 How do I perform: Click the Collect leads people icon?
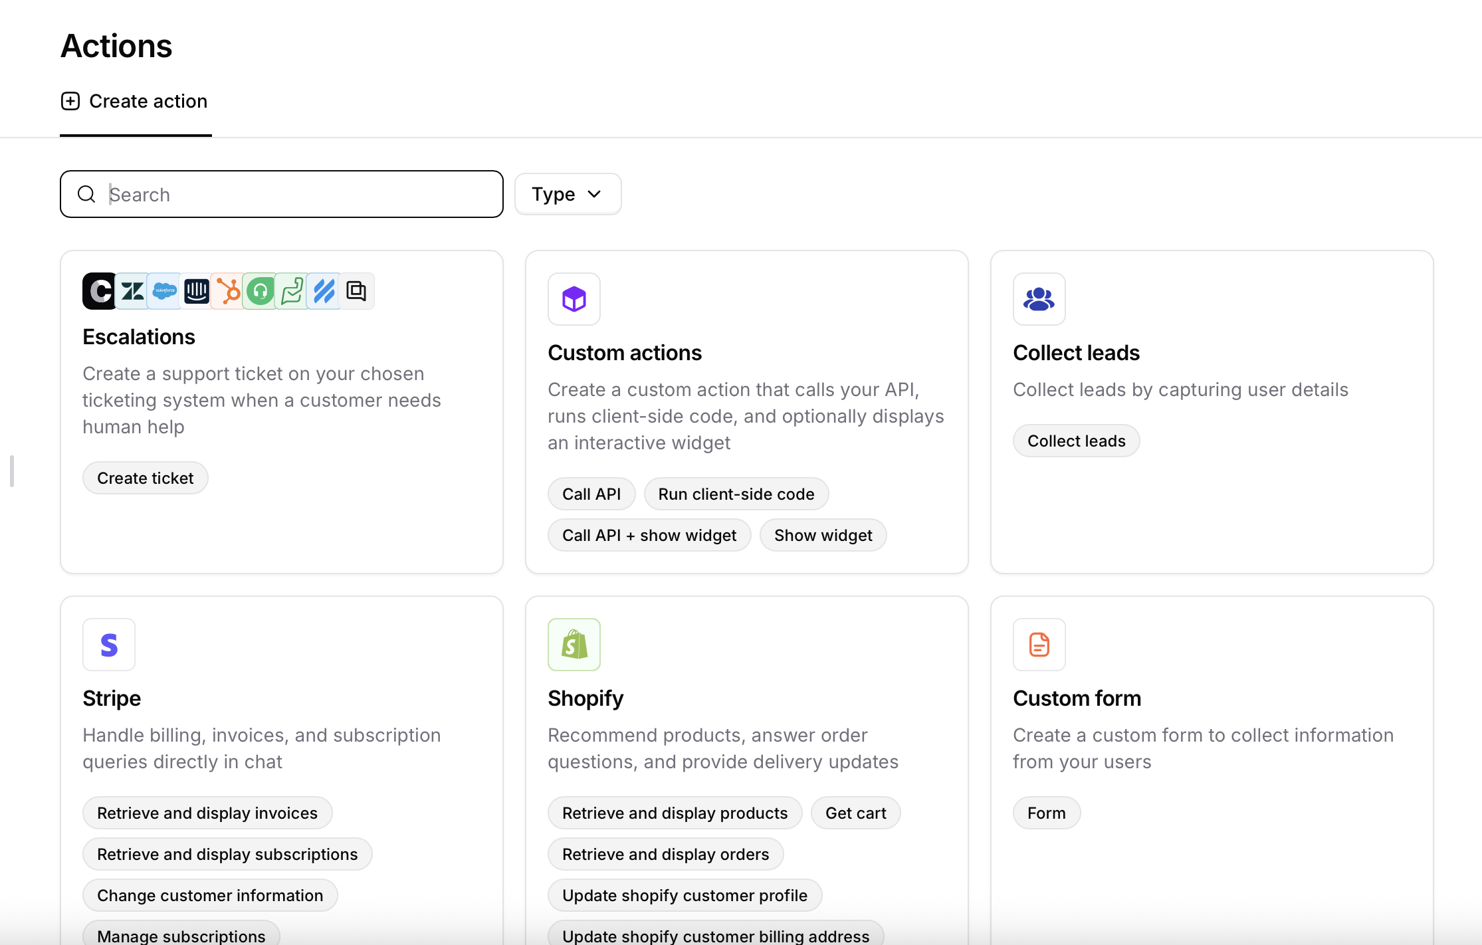(x=1039, y=299)
